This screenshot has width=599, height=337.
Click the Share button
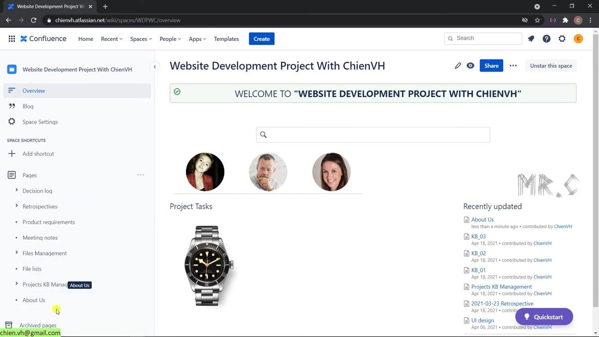point(491,66)
